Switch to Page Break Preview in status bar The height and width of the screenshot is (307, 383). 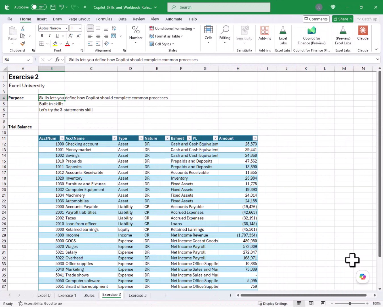point(323,303)
